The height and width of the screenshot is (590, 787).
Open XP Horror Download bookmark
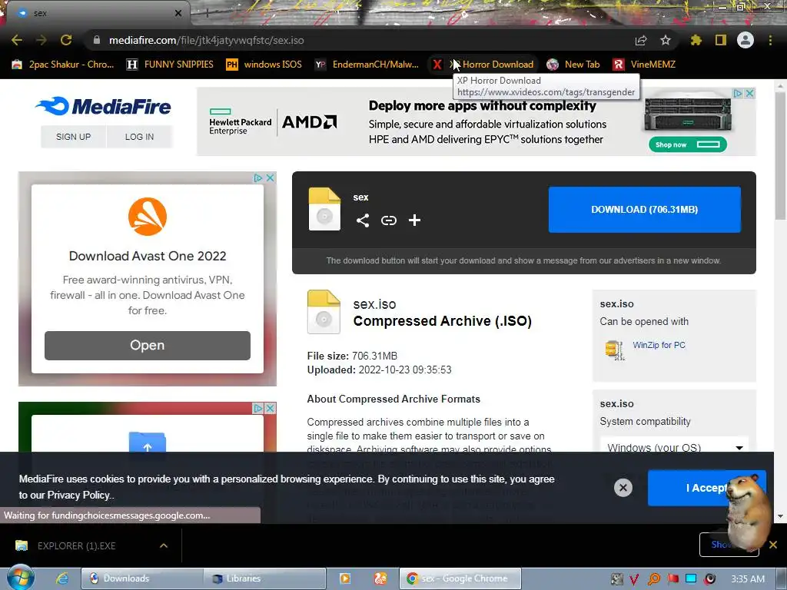pos(483,65)
